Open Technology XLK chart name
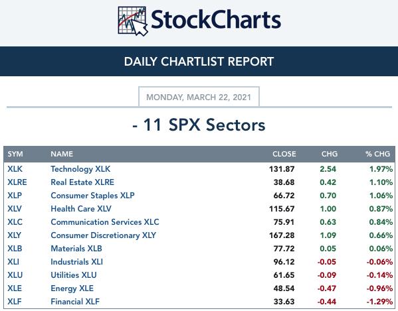The width and height of the screenshot is (398, 311). point(80,169)
